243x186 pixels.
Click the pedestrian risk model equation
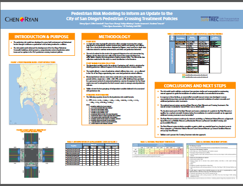pos(112,101)
